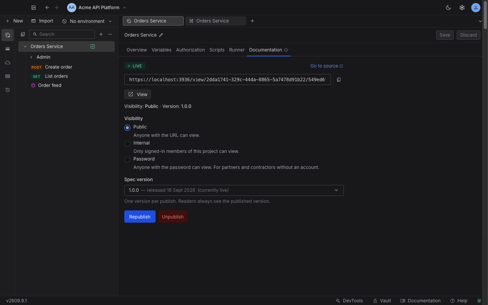Select the Internal visibility radio button

(127, 144)
